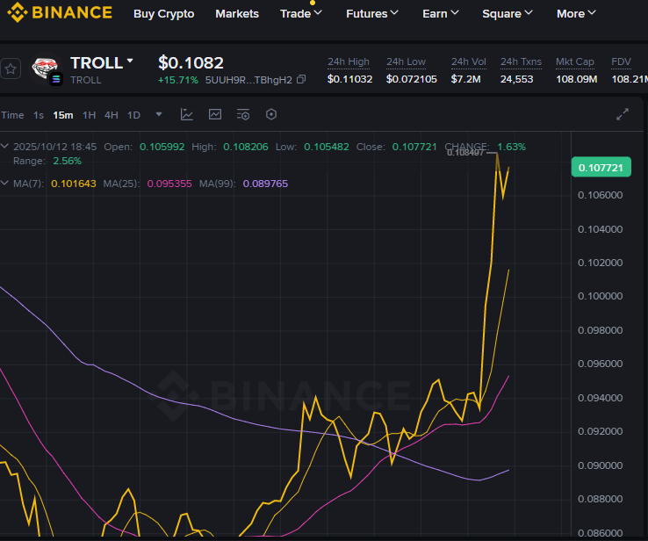
Task: Select the 1H time interval
Action: click(89, 115)
